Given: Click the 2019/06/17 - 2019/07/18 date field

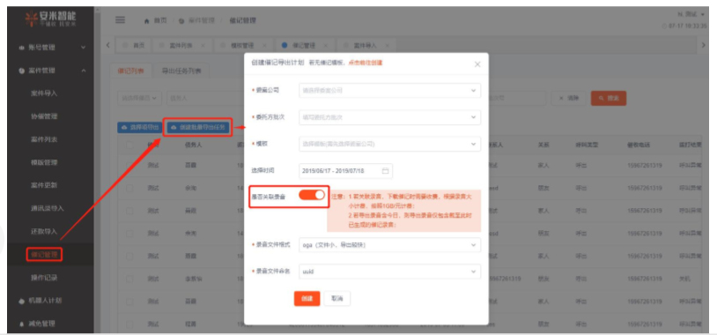Looking at the screenshot, I should [x=345, y=171].
